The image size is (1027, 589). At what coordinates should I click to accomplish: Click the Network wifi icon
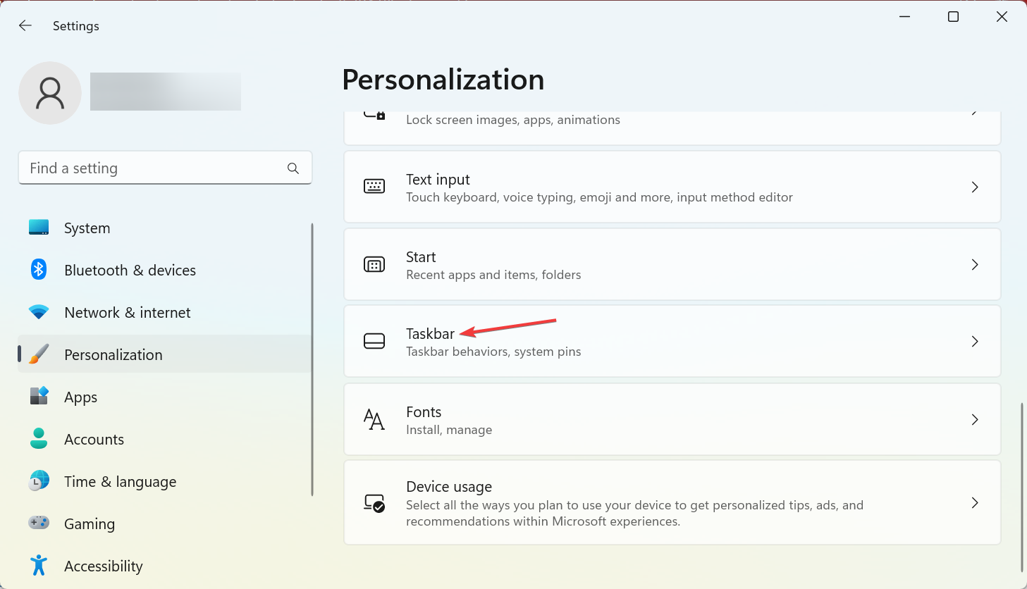pyautogui.click(x=39, y=312)
